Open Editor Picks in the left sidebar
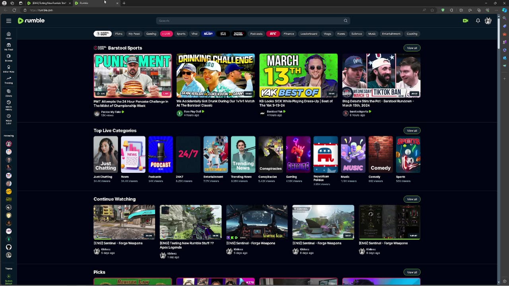The image size is (509, 286). [9, 69]
